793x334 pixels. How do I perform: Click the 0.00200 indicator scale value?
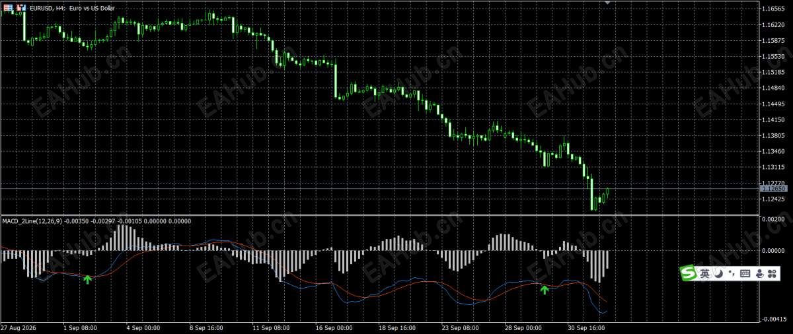774,218
